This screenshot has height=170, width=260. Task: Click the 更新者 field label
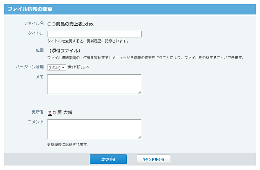click(38, 112)
